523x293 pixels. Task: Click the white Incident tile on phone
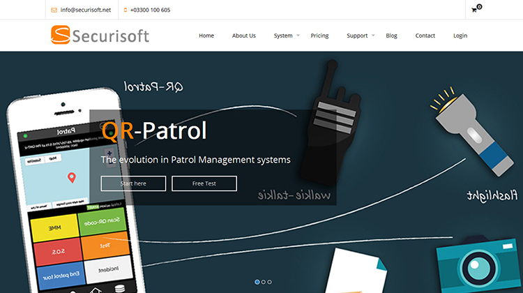108,269
